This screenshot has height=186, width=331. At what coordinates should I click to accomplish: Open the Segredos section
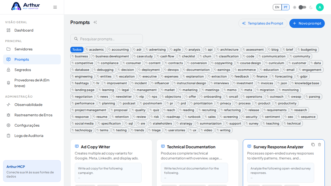(x=32, y=70)
